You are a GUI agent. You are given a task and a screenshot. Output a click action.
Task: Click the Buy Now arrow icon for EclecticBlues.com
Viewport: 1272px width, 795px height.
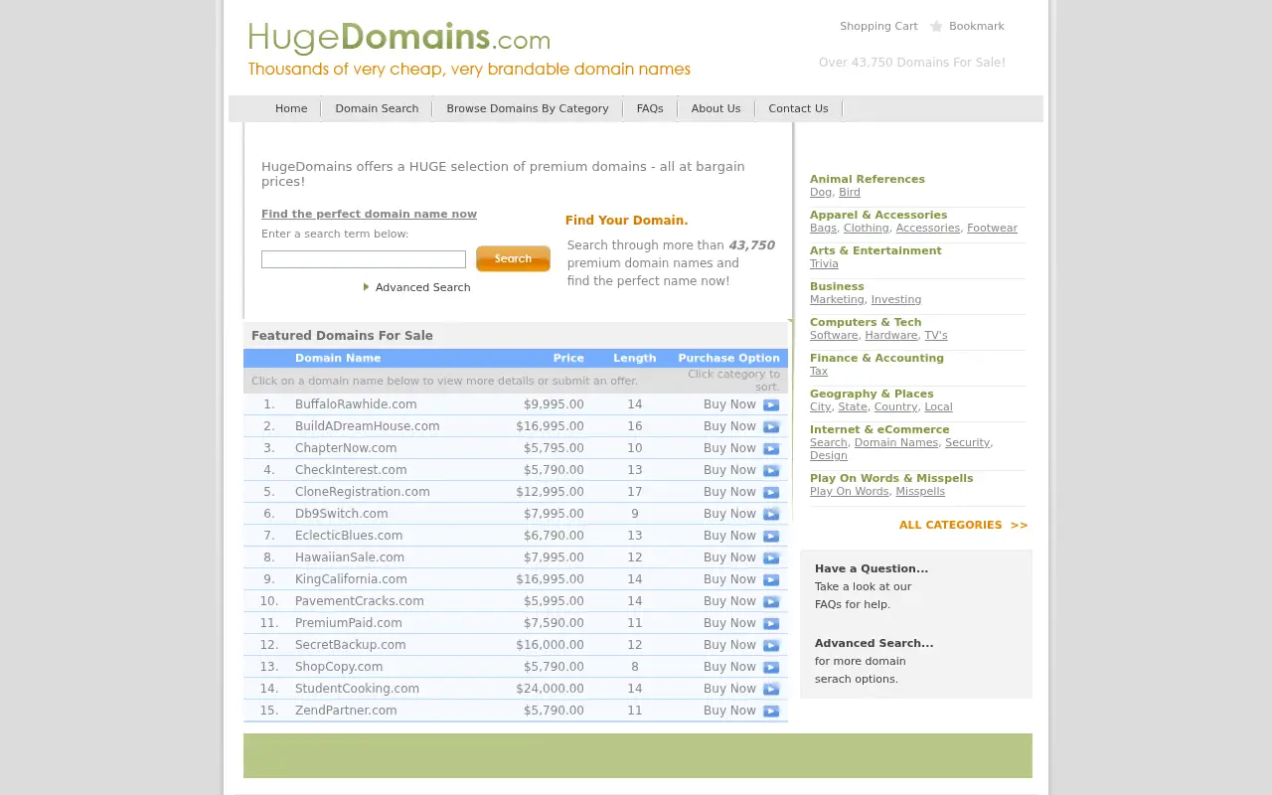(771, 536)
